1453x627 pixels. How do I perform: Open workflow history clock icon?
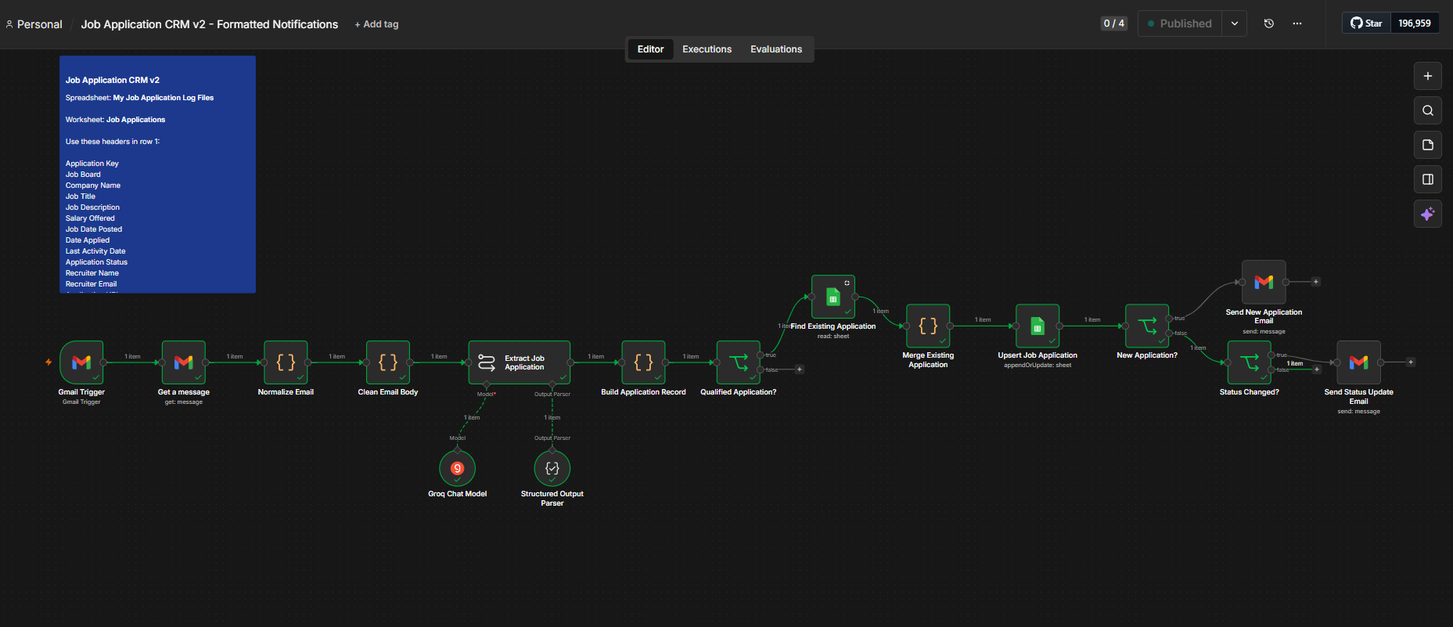pos(1269,23)
